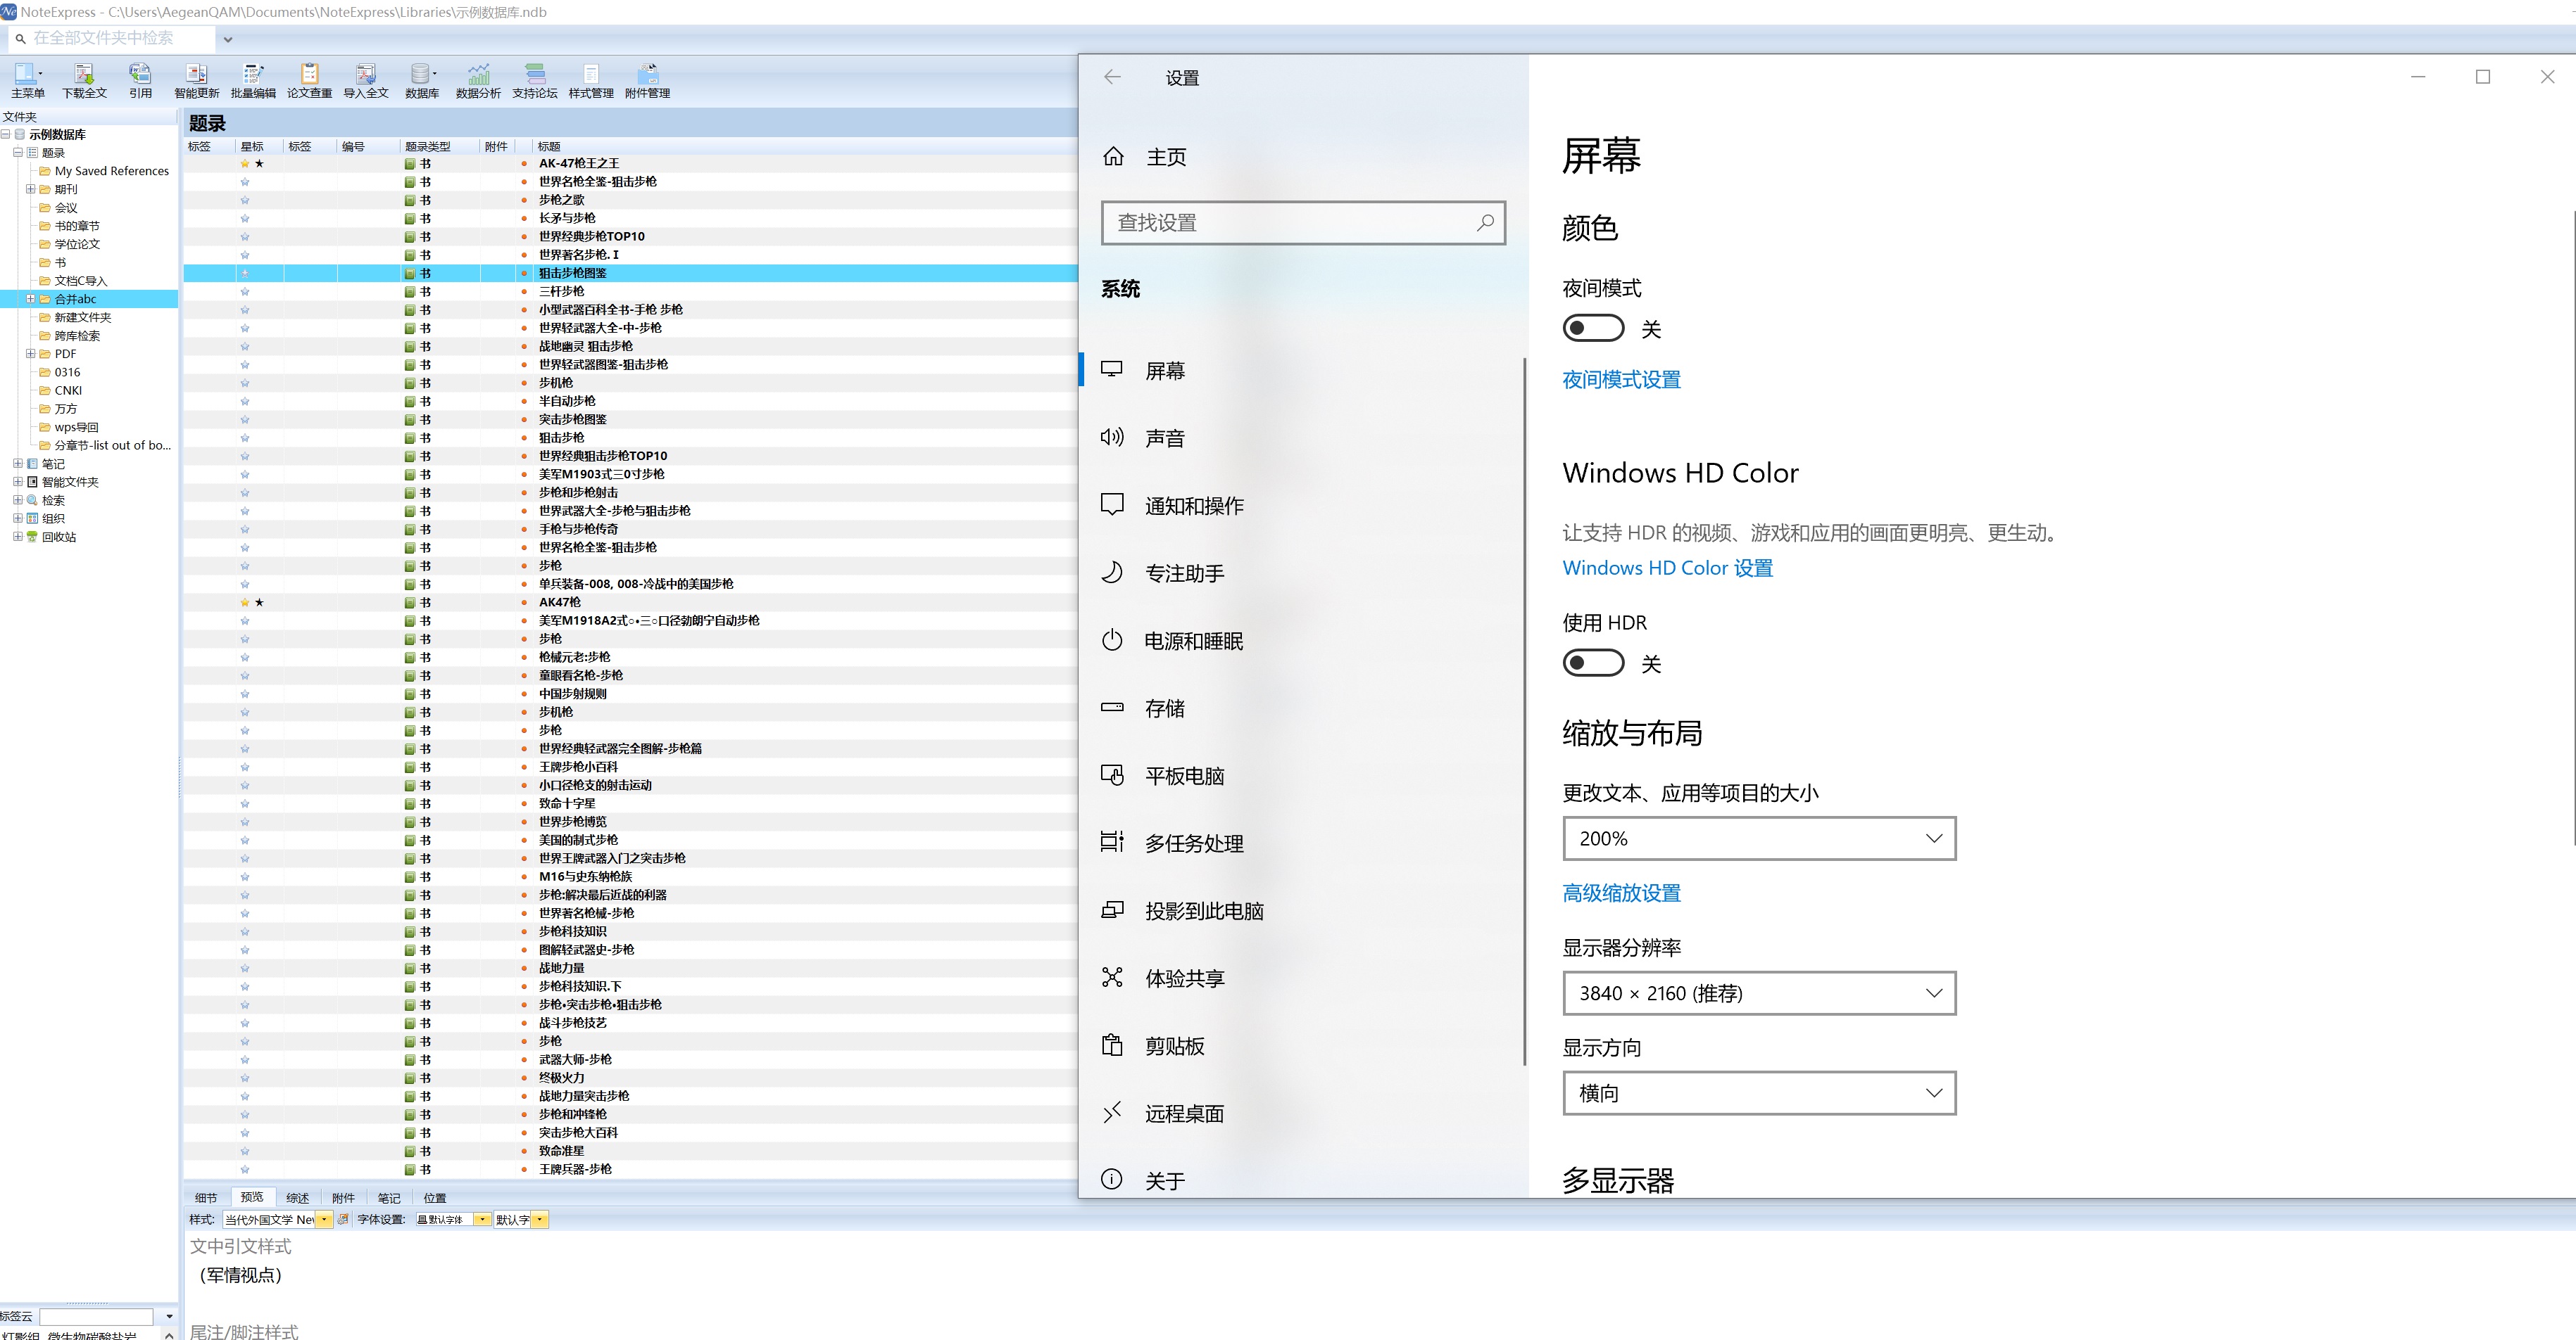Toggle the star flag for AK47枪 row

245,603
